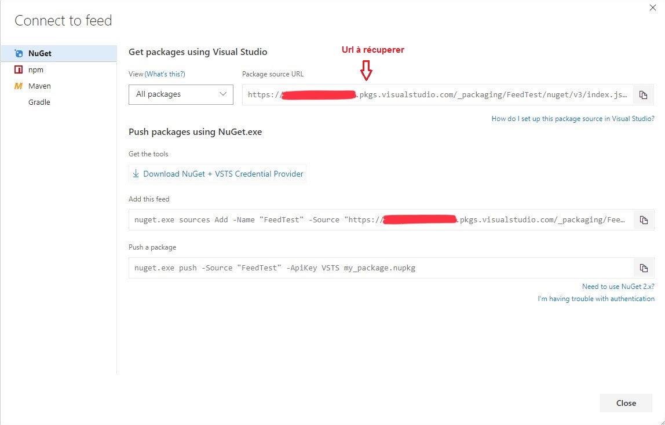Open How do I set up this package source link
This screenshot has height=425, width=665.
[573, 119]
